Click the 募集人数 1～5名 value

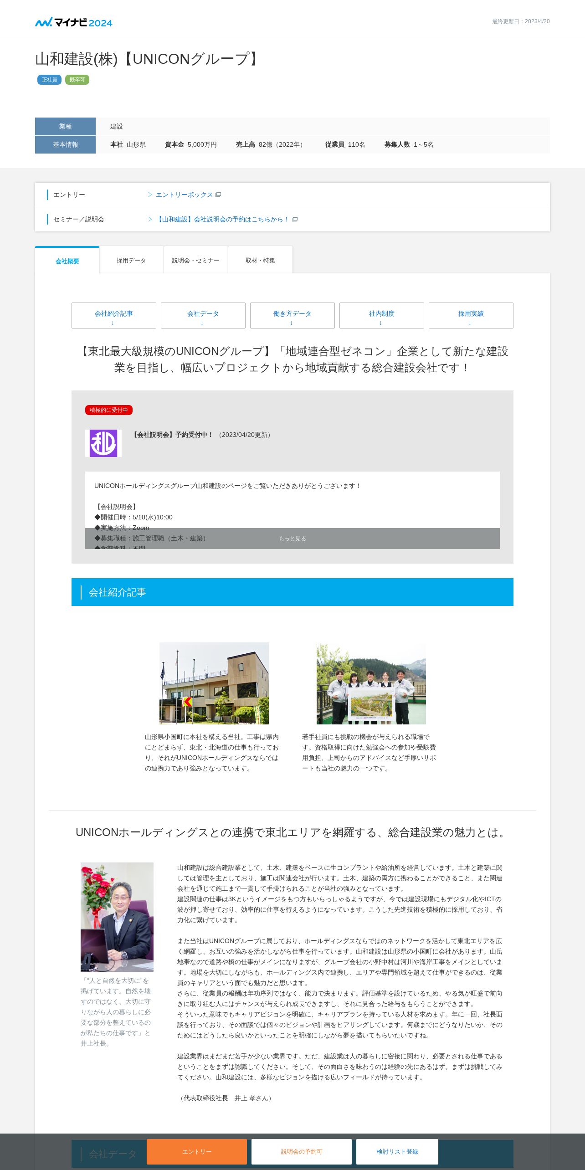click(409, 144)
